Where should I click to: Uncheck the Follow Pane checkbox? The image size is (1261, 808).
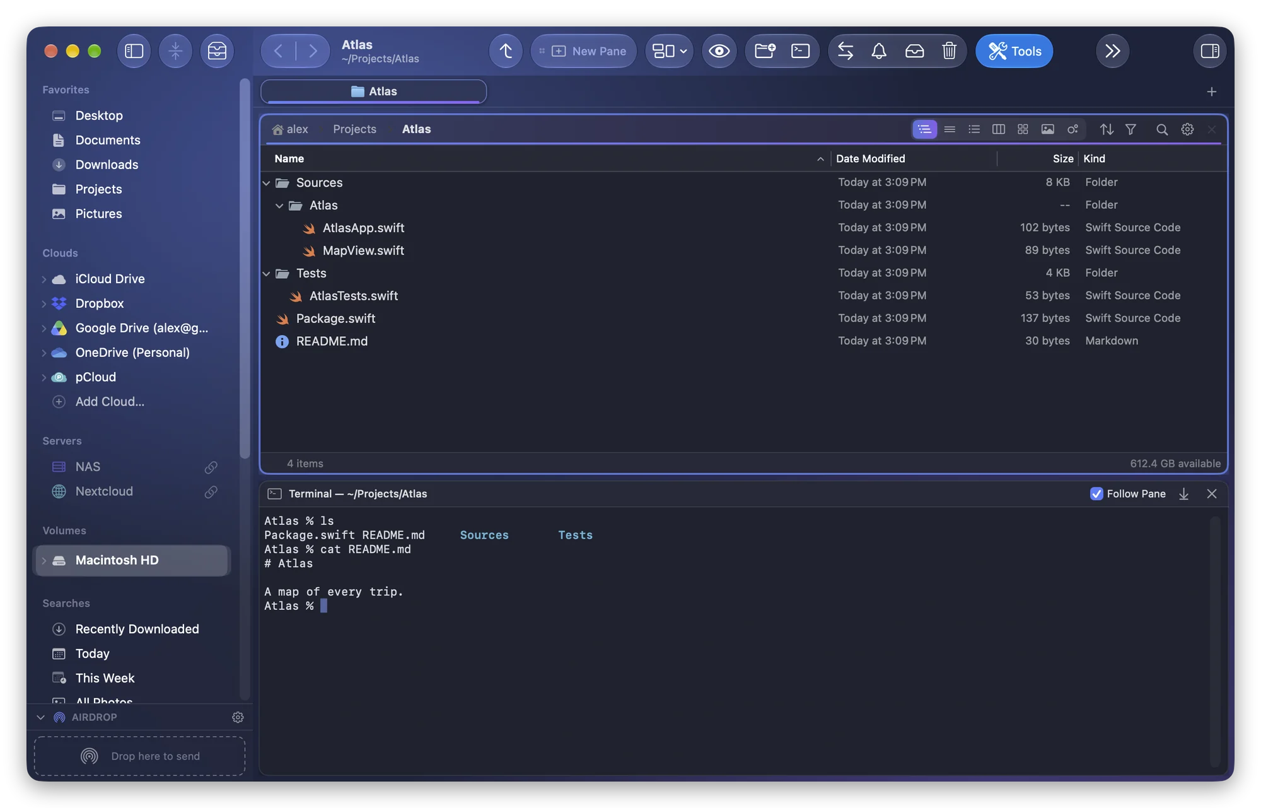point(1096,494)
